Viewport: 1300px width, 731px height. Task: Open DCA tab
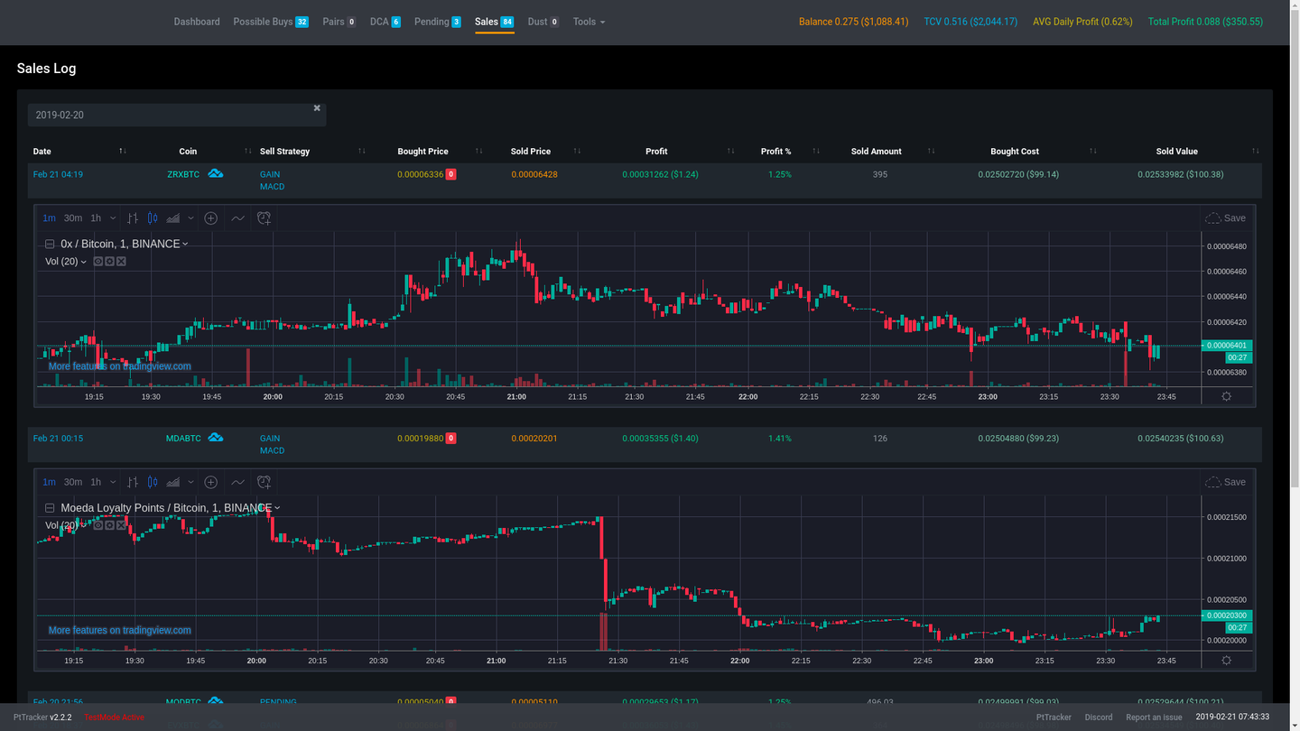click(x=385, y=22)
